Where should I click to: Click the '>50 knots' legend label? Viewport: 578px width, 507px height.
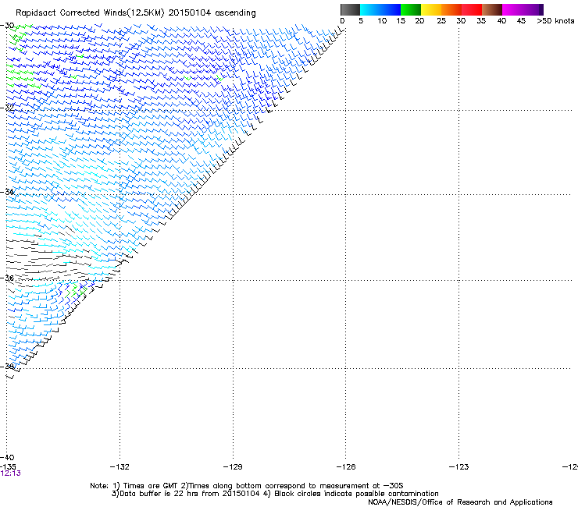coord(555,21)
